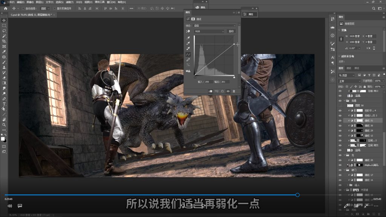Screen dimensions: 386x217
Task: Delete the adjustment layer with trash icon
Action: click(x=234, y=91)
